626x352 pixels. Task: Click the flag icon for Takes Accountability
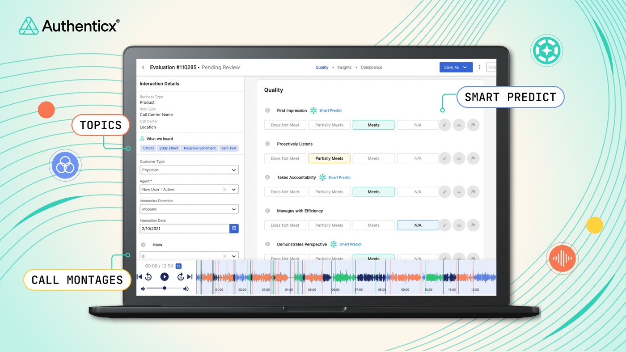(473, 192)
